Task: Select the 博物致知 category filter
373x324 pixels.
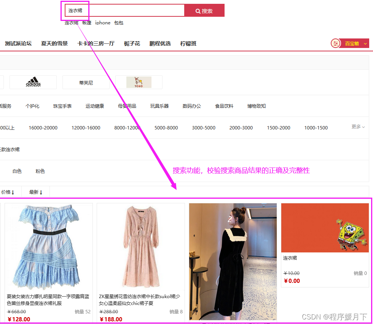Action: (x=257, y=106)
